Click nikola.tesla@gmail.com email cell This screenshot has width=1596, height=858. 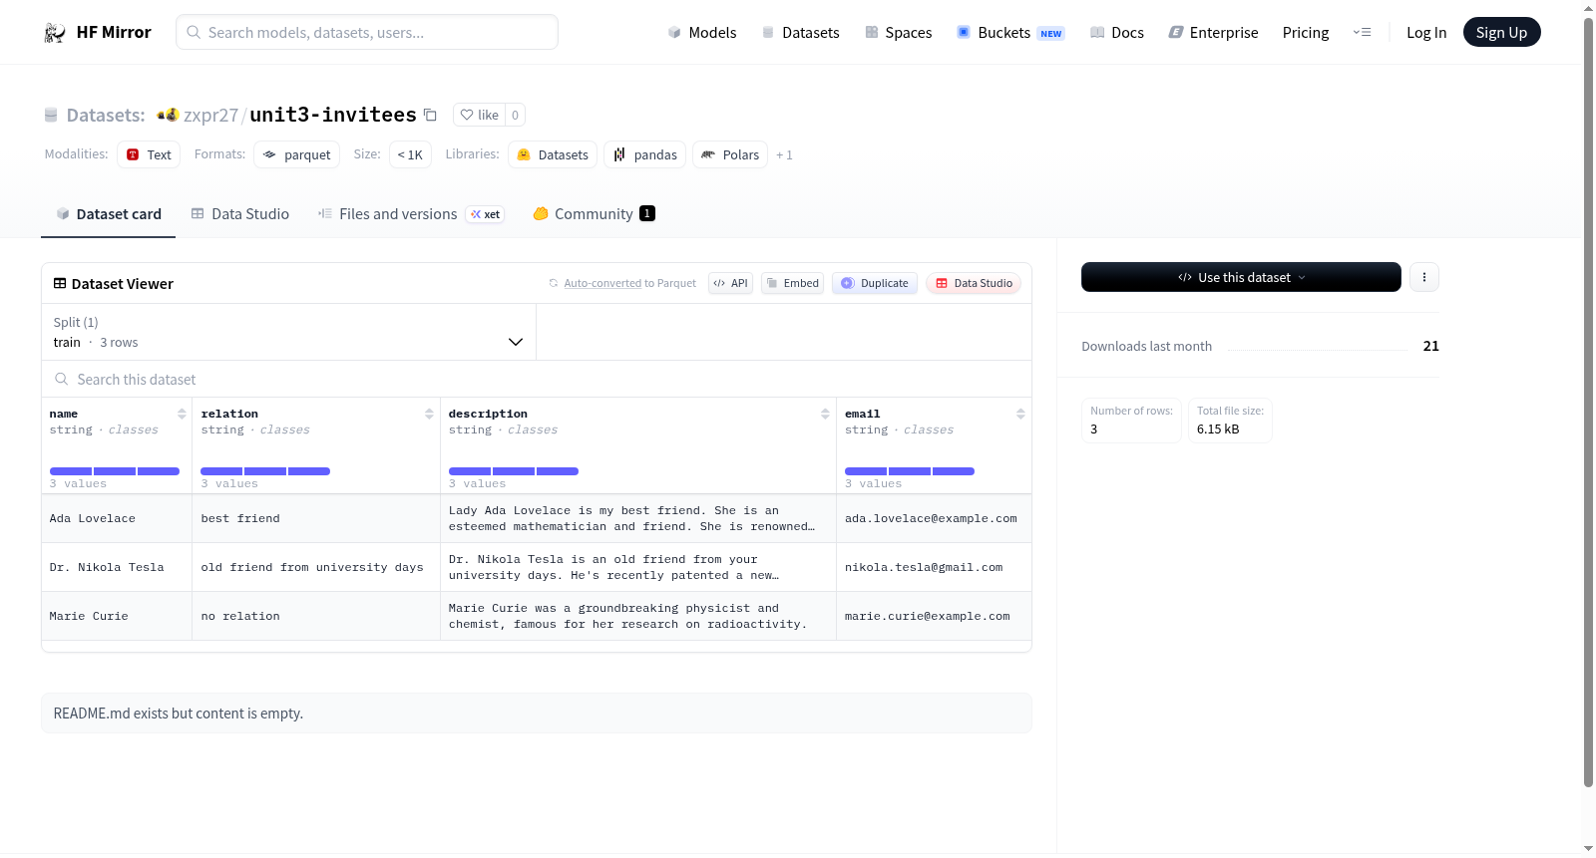coord(934,567)
